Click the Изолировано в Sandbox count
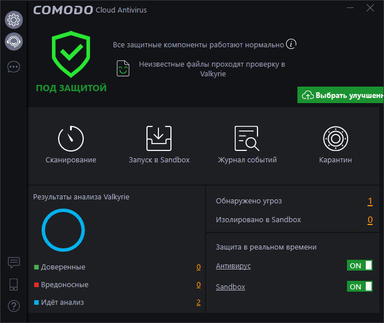This screenshot has height=323, width=384. click(x=370, y=220)
